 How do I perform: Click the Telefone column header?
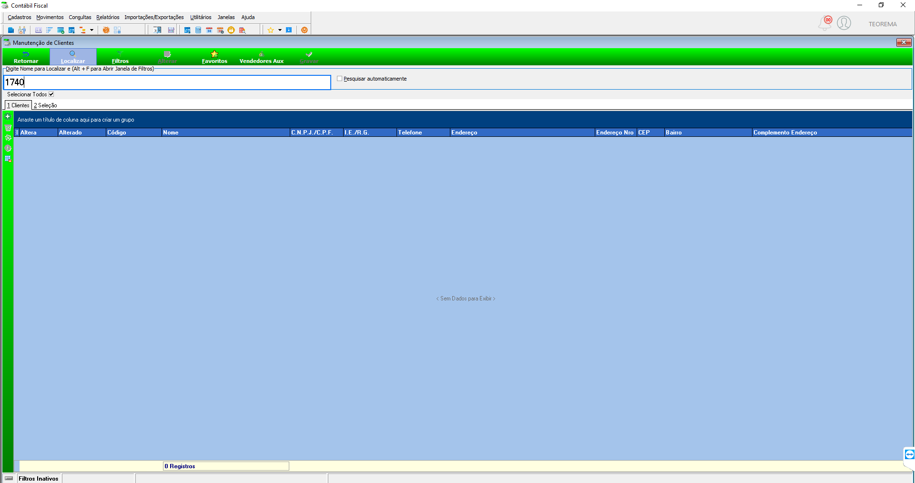pos(423,133)
